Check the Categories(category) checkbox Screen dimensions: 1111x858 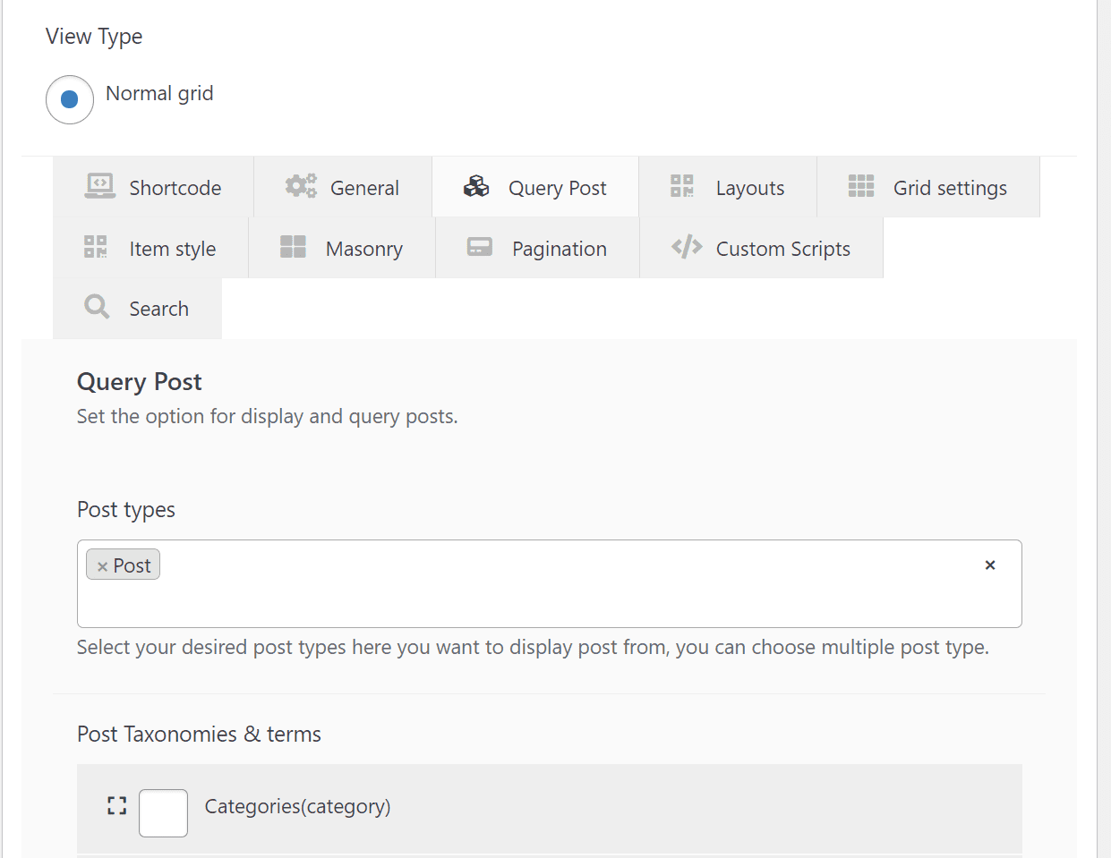tap(163, 812)
